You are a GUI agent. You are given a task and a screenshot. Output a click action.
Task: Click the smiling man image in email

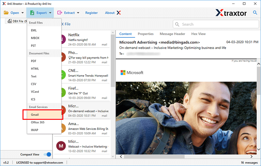186,118
